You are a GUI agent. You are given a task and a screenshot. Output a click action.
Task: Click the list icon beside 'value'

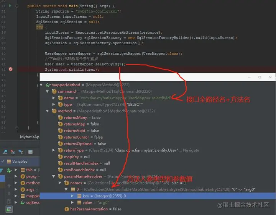tap(79, 202)
